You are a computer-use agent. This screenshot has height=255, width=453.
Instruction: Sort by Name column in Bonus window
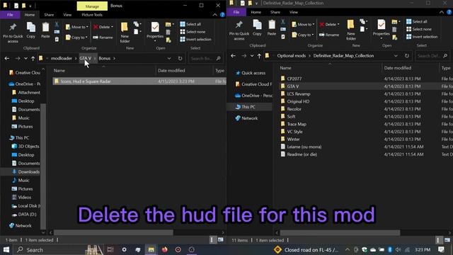click(x=59, y=71)
